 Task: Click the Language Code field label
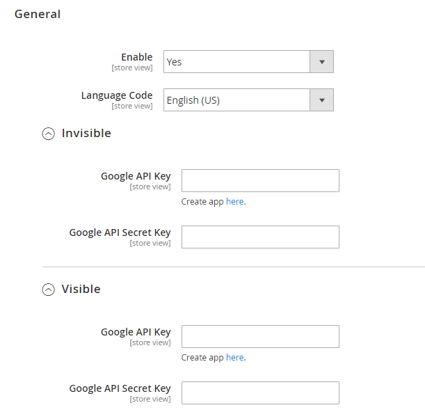[117, 95]
